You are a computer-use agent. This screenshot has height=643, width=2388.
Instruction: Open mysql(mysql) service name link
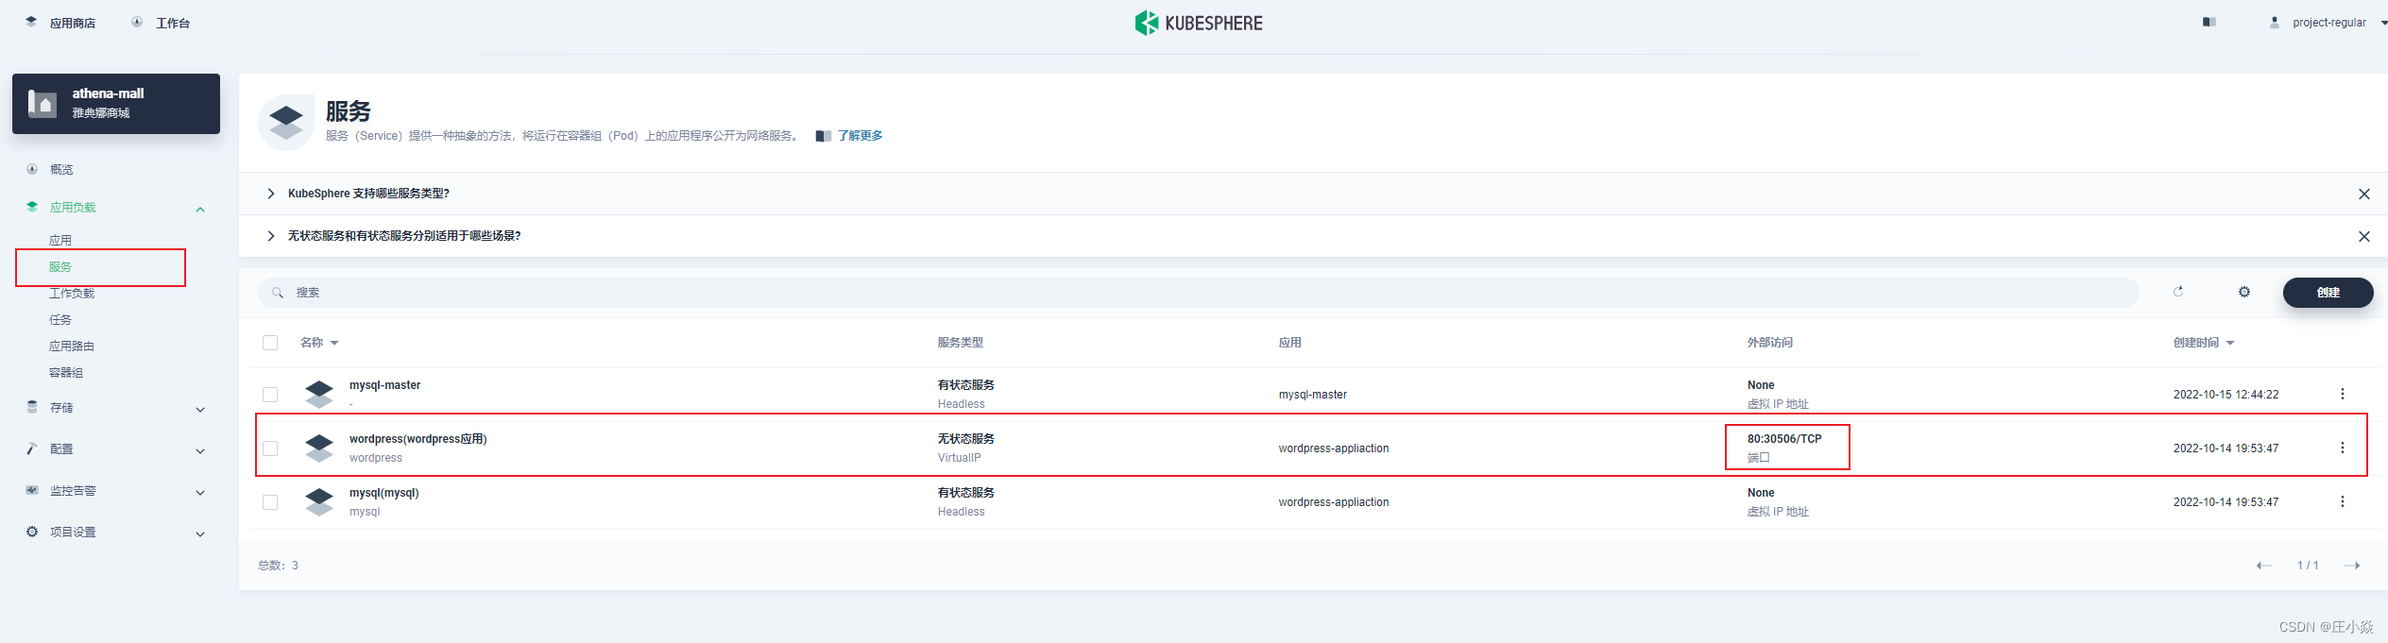click(x=384, y=493)
